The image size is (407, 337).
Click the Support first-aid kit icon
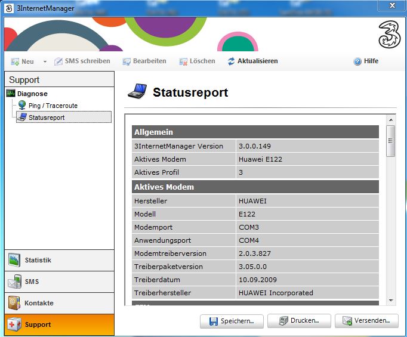[x=14, y=324]
